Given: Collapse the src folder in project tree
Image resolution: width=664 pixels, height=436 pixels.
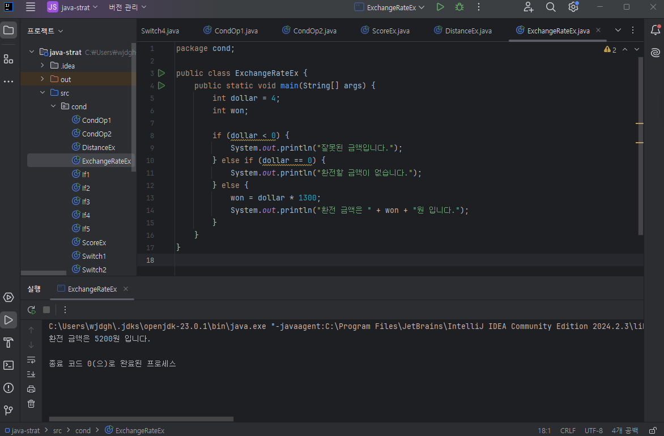Looking at the screenshot, I should coord(42,93).
